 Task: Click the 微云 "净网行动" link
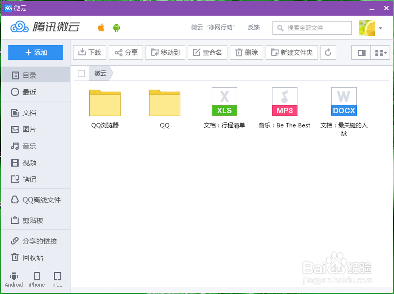coord(213,27)
